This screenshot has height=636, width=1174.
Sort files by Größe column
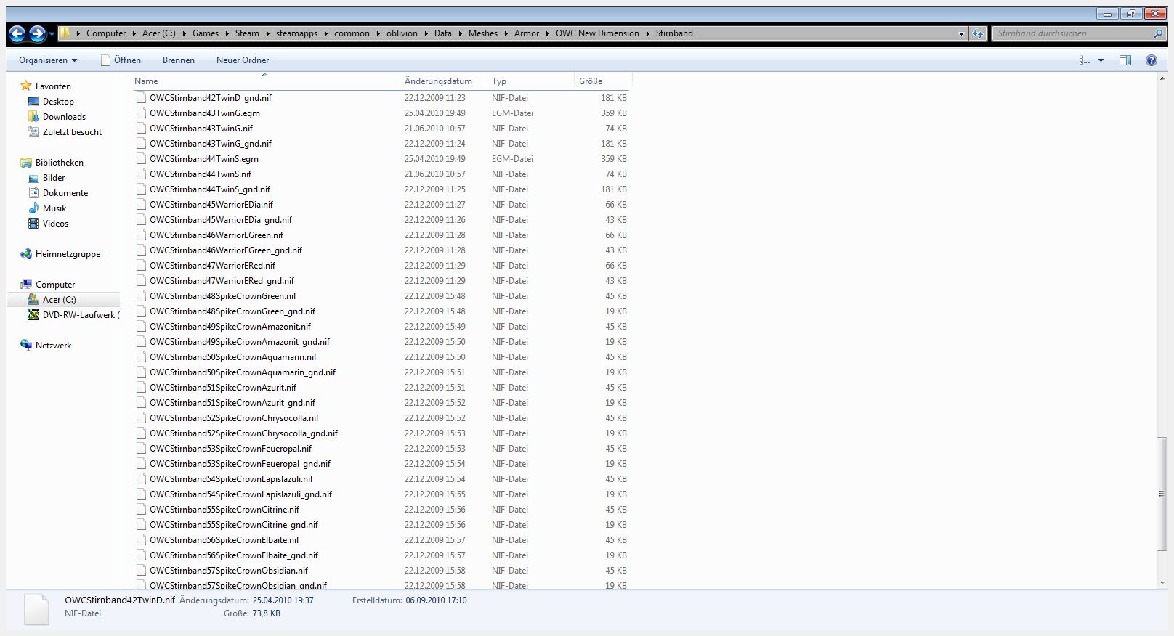pos(591,81)
